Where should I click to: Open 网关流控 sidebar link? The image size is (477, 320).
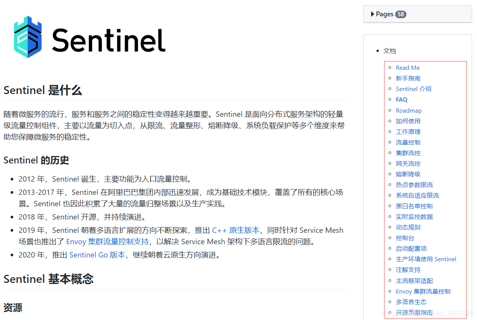pos(408,163)
